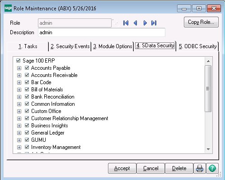This screenshot has height=180, width=225.
Task: Open the 3. Module Options tab
Action: coord(112,46)
